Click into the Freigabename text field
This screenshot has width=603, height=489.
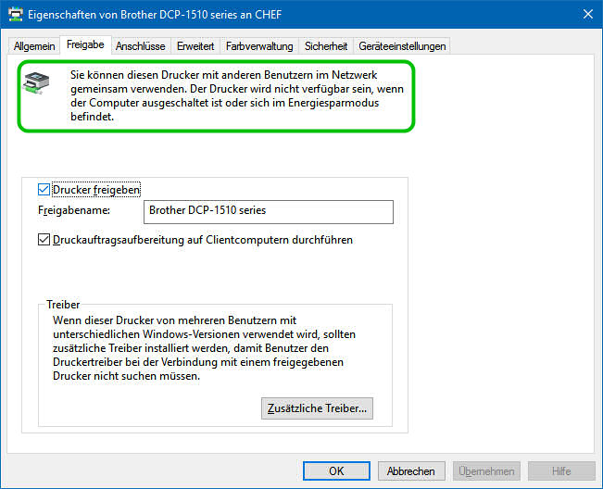tap(268, 211)
